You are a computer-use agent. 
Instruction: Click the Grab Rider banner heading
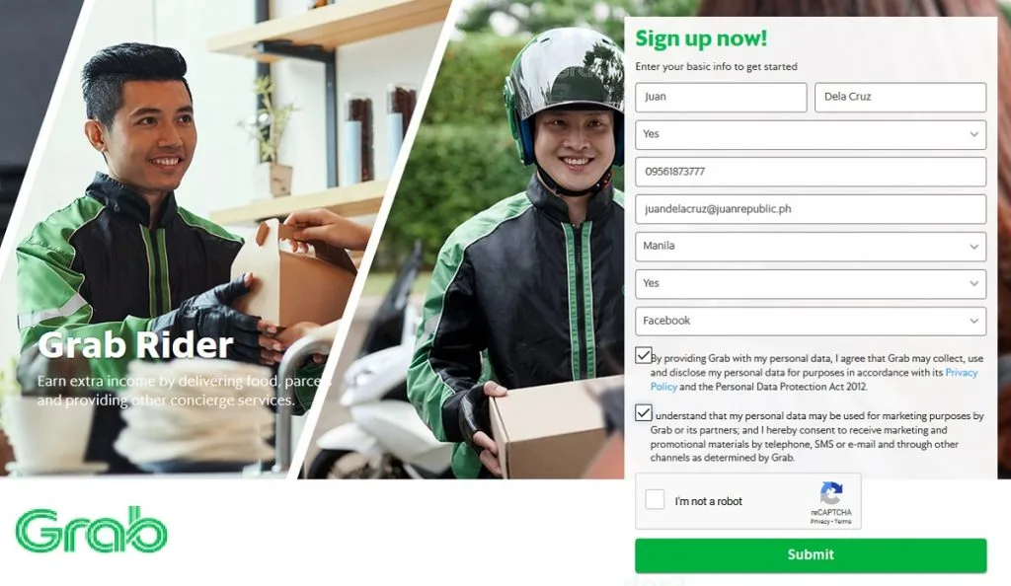click(x=135, y=345)
